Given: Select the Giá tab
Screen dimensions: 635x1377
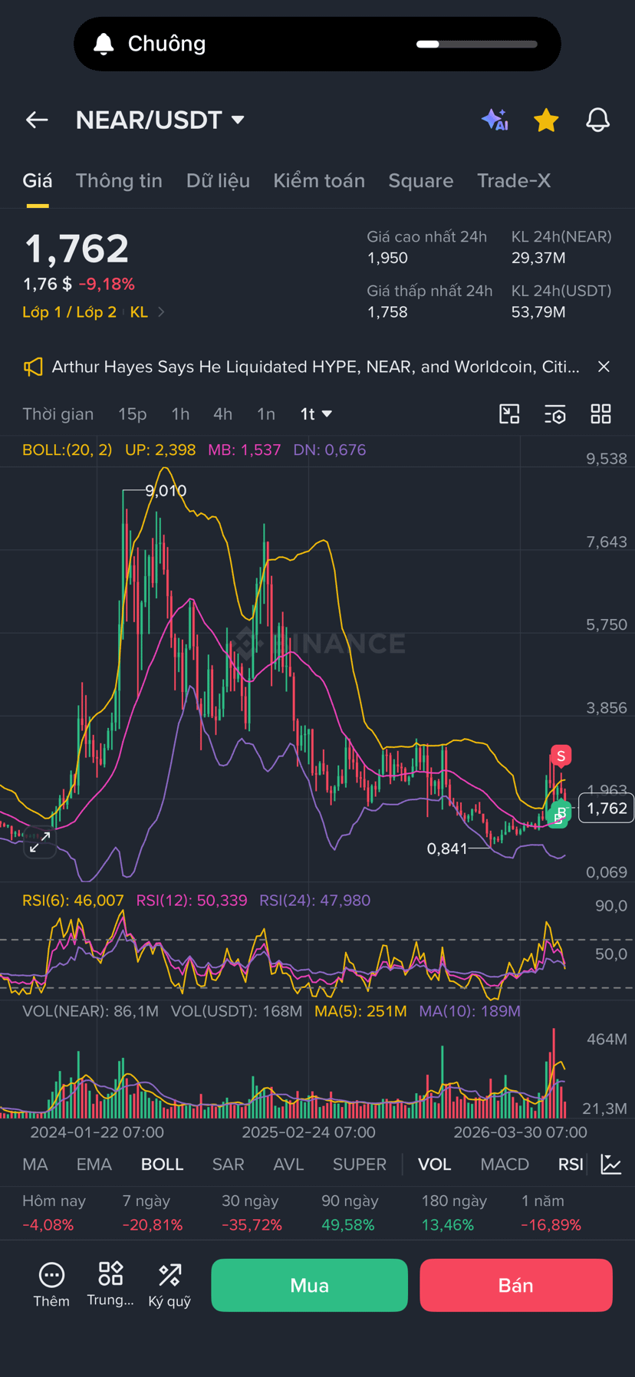Looking at the screenshot, I should 38,180.
